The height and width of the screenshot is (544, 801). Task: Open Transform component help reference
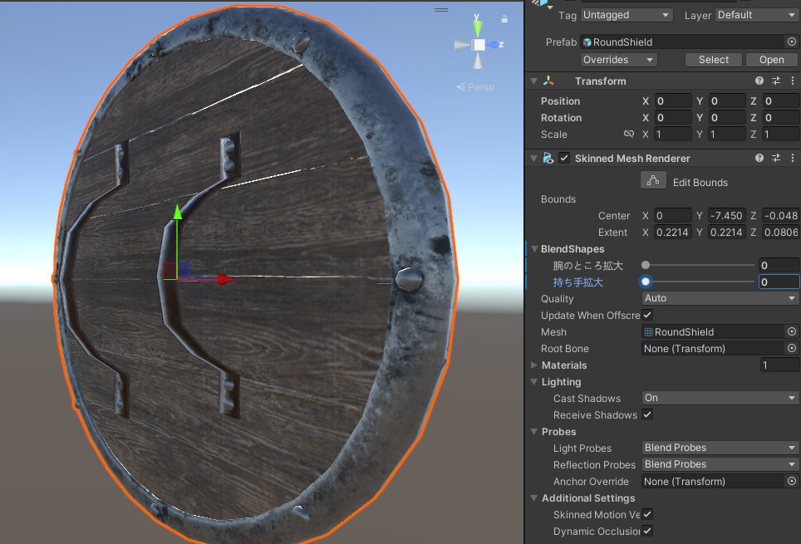point(759,81)
